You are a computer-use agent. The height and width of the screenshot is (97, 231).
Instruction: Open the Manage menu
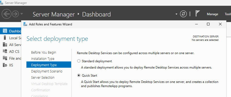212,14
